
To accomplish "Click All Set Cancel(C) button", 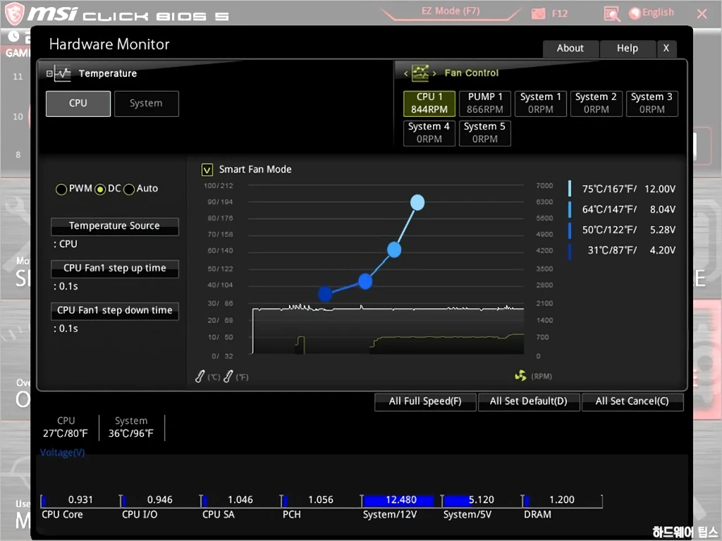I will coord(632,402).
